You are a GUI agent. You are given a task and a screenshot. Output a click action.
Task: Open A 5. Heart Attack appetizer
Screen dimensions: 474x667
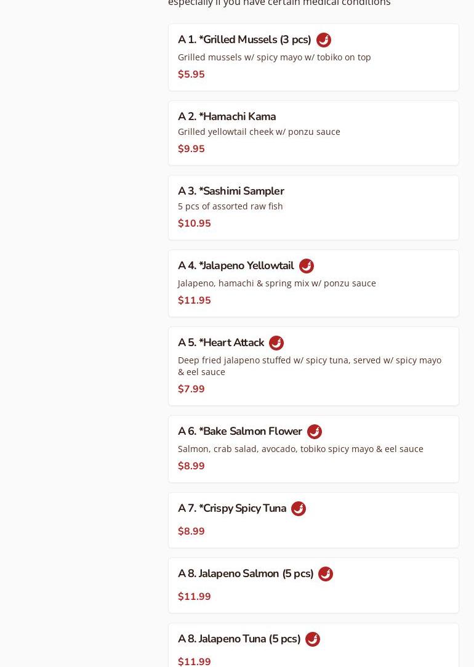(221, 343)
